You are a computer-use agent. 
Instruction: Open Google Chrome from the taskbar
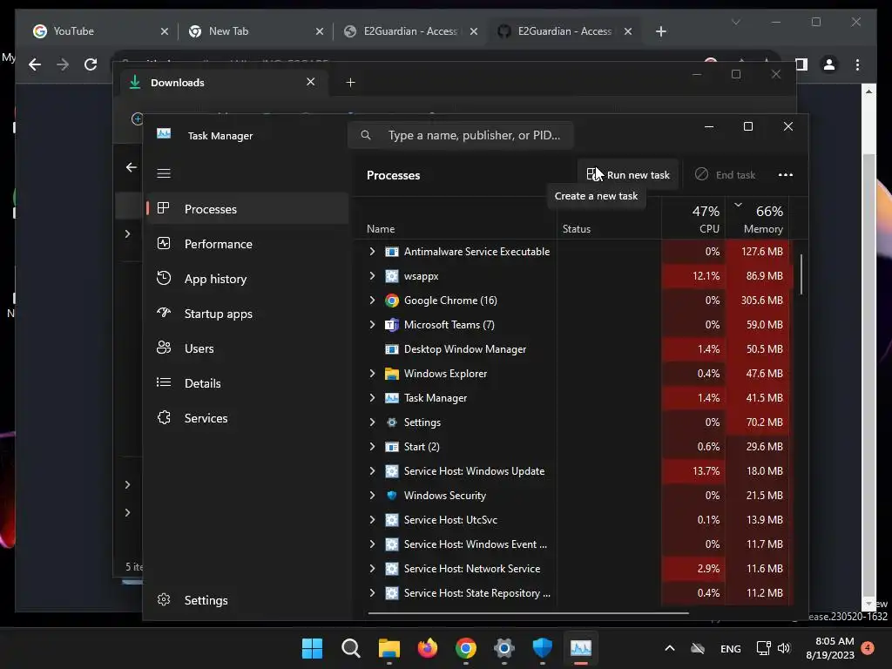[466, 648]
